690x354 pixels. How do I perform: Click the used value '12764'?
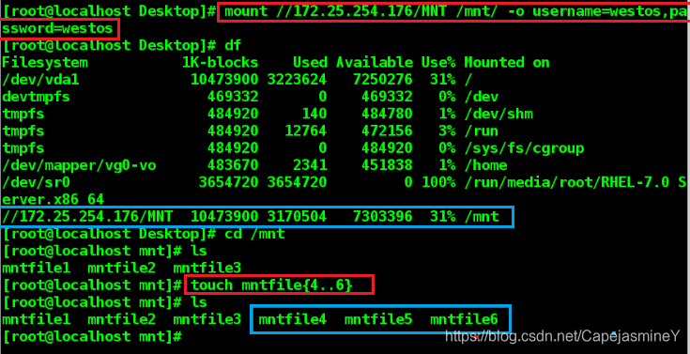pyautogui.click(x=306, y=131)
